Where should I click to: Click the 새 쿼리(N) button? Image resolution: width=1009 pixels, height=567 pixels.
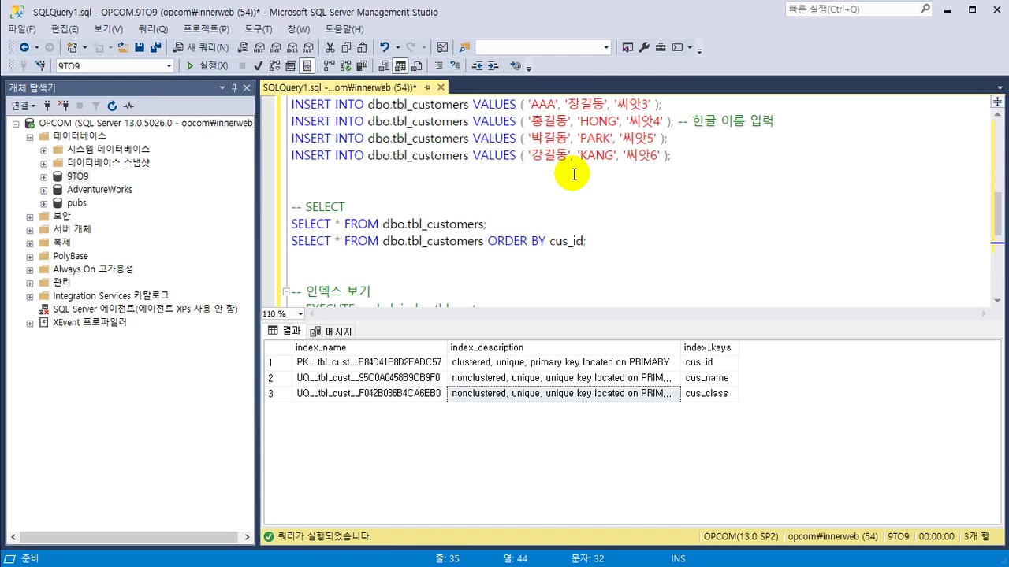point(201,47)
